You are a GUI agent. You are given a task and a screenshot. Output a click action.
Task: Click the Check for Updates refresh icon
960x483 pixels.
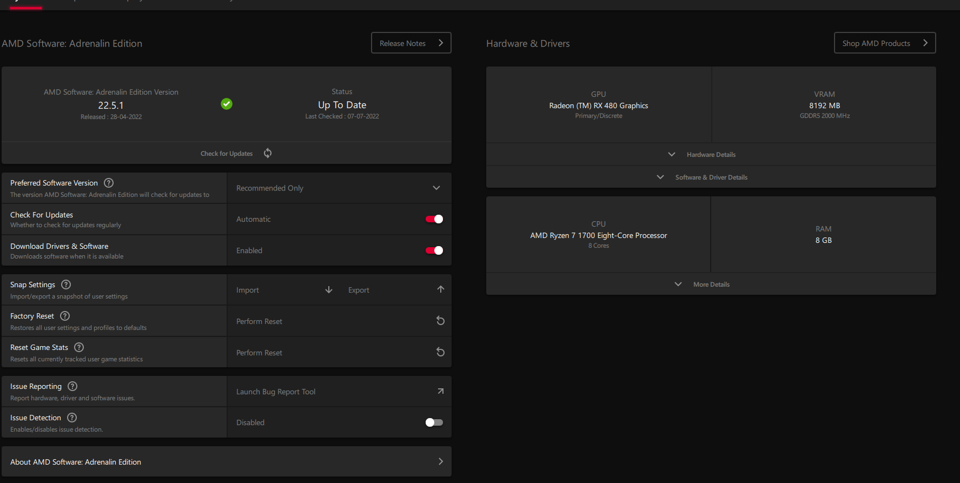[268, 153]
